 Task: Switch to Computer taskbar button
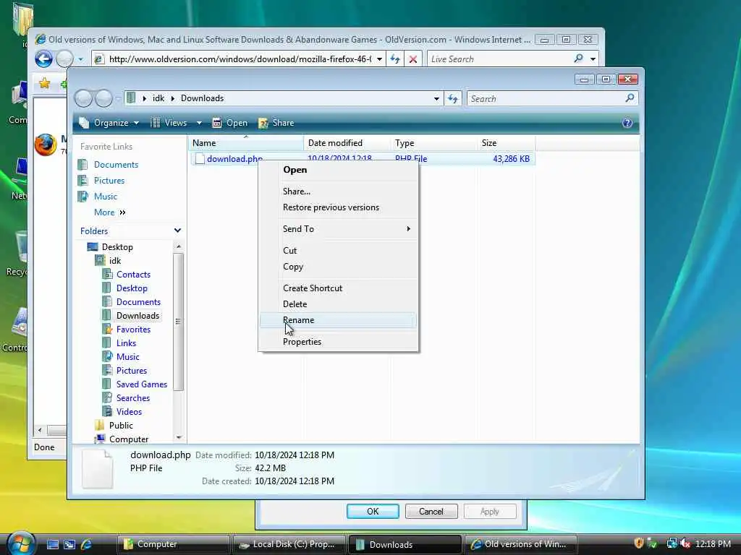[173, 544]
